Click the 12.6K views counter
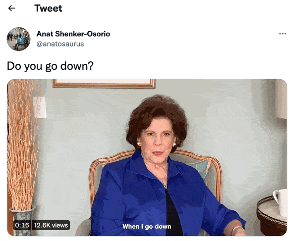This screenshot has height=241, width=293. [x=51, y=225]
